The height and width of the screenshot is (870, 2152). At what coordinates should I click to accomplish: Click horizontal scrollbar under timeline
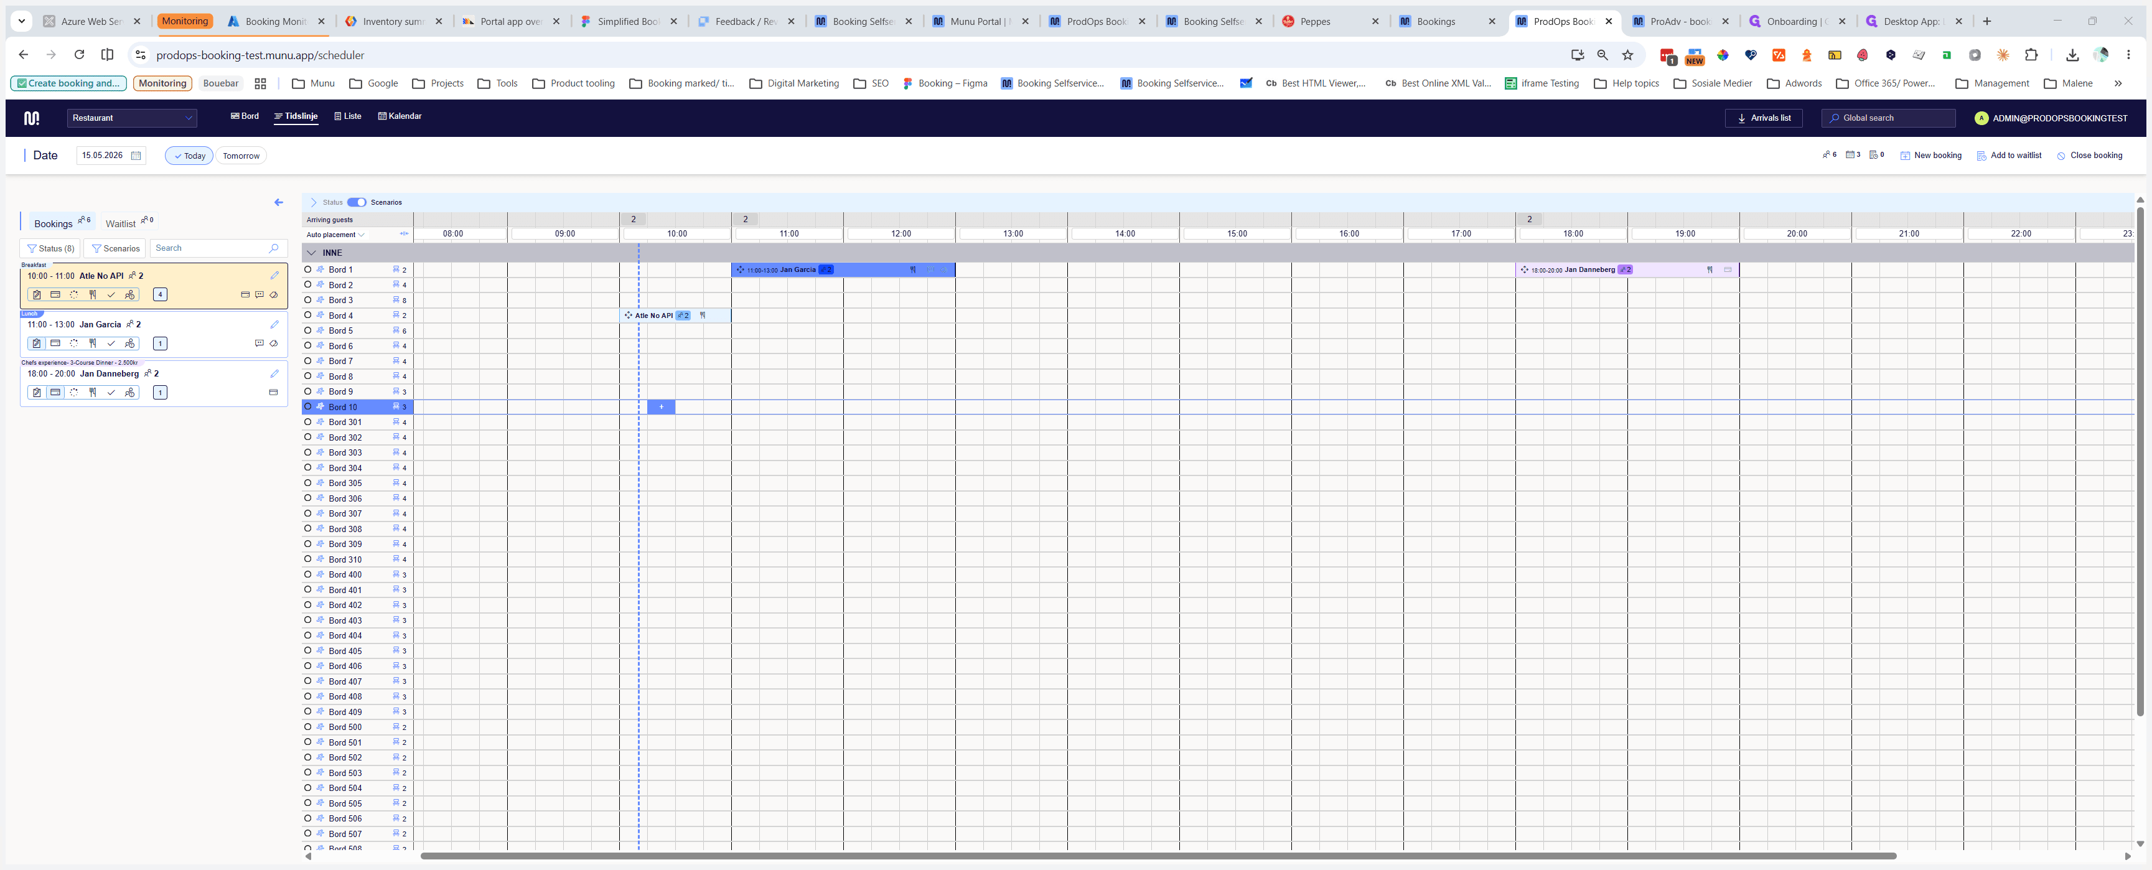click(1158, 856)
